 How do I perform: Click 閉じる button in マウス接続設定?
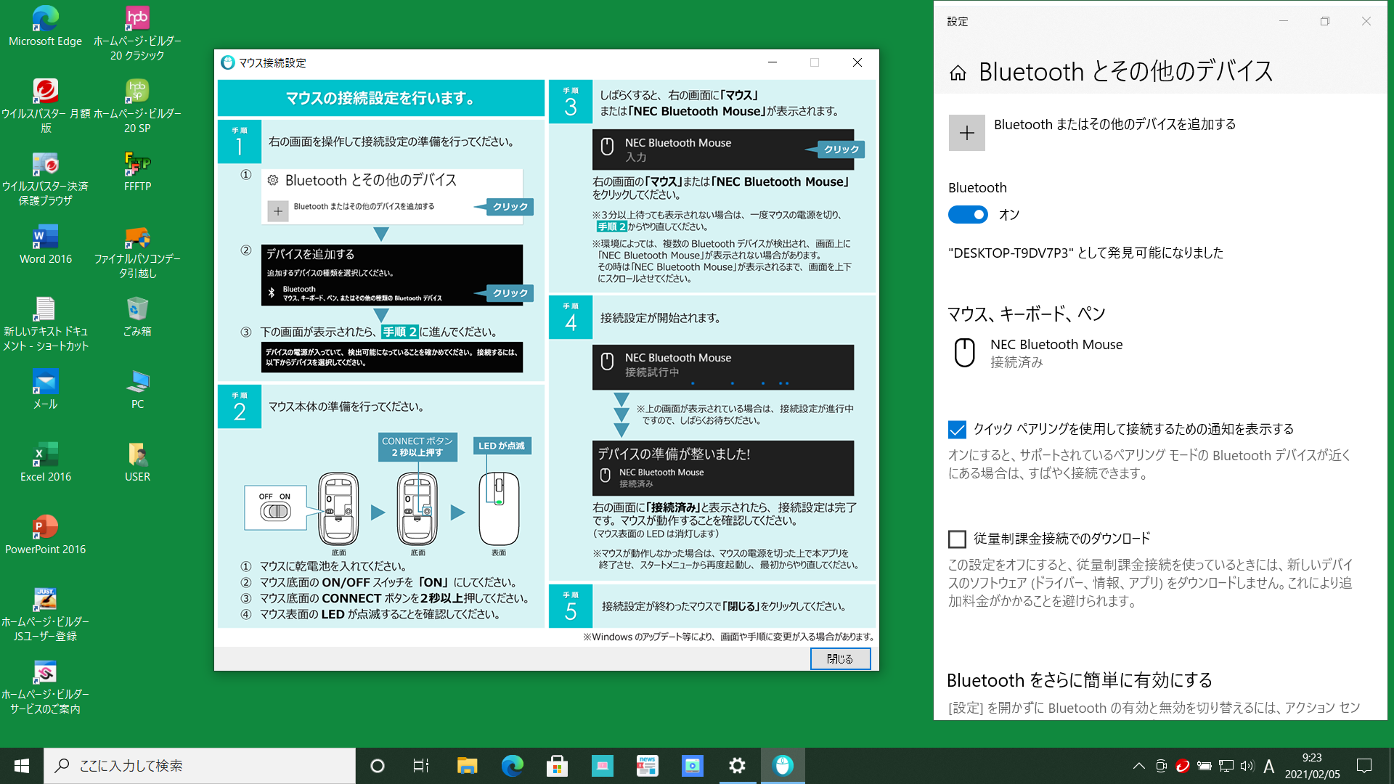[839, 658]
